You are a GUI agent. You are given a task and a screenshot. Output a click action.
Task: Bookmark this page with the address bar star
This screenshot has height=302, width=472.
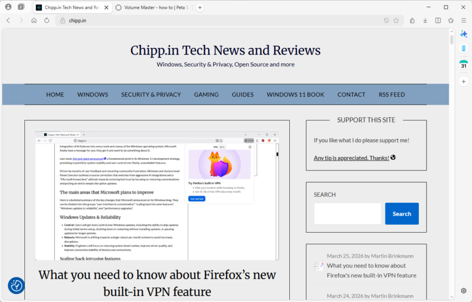396,21
